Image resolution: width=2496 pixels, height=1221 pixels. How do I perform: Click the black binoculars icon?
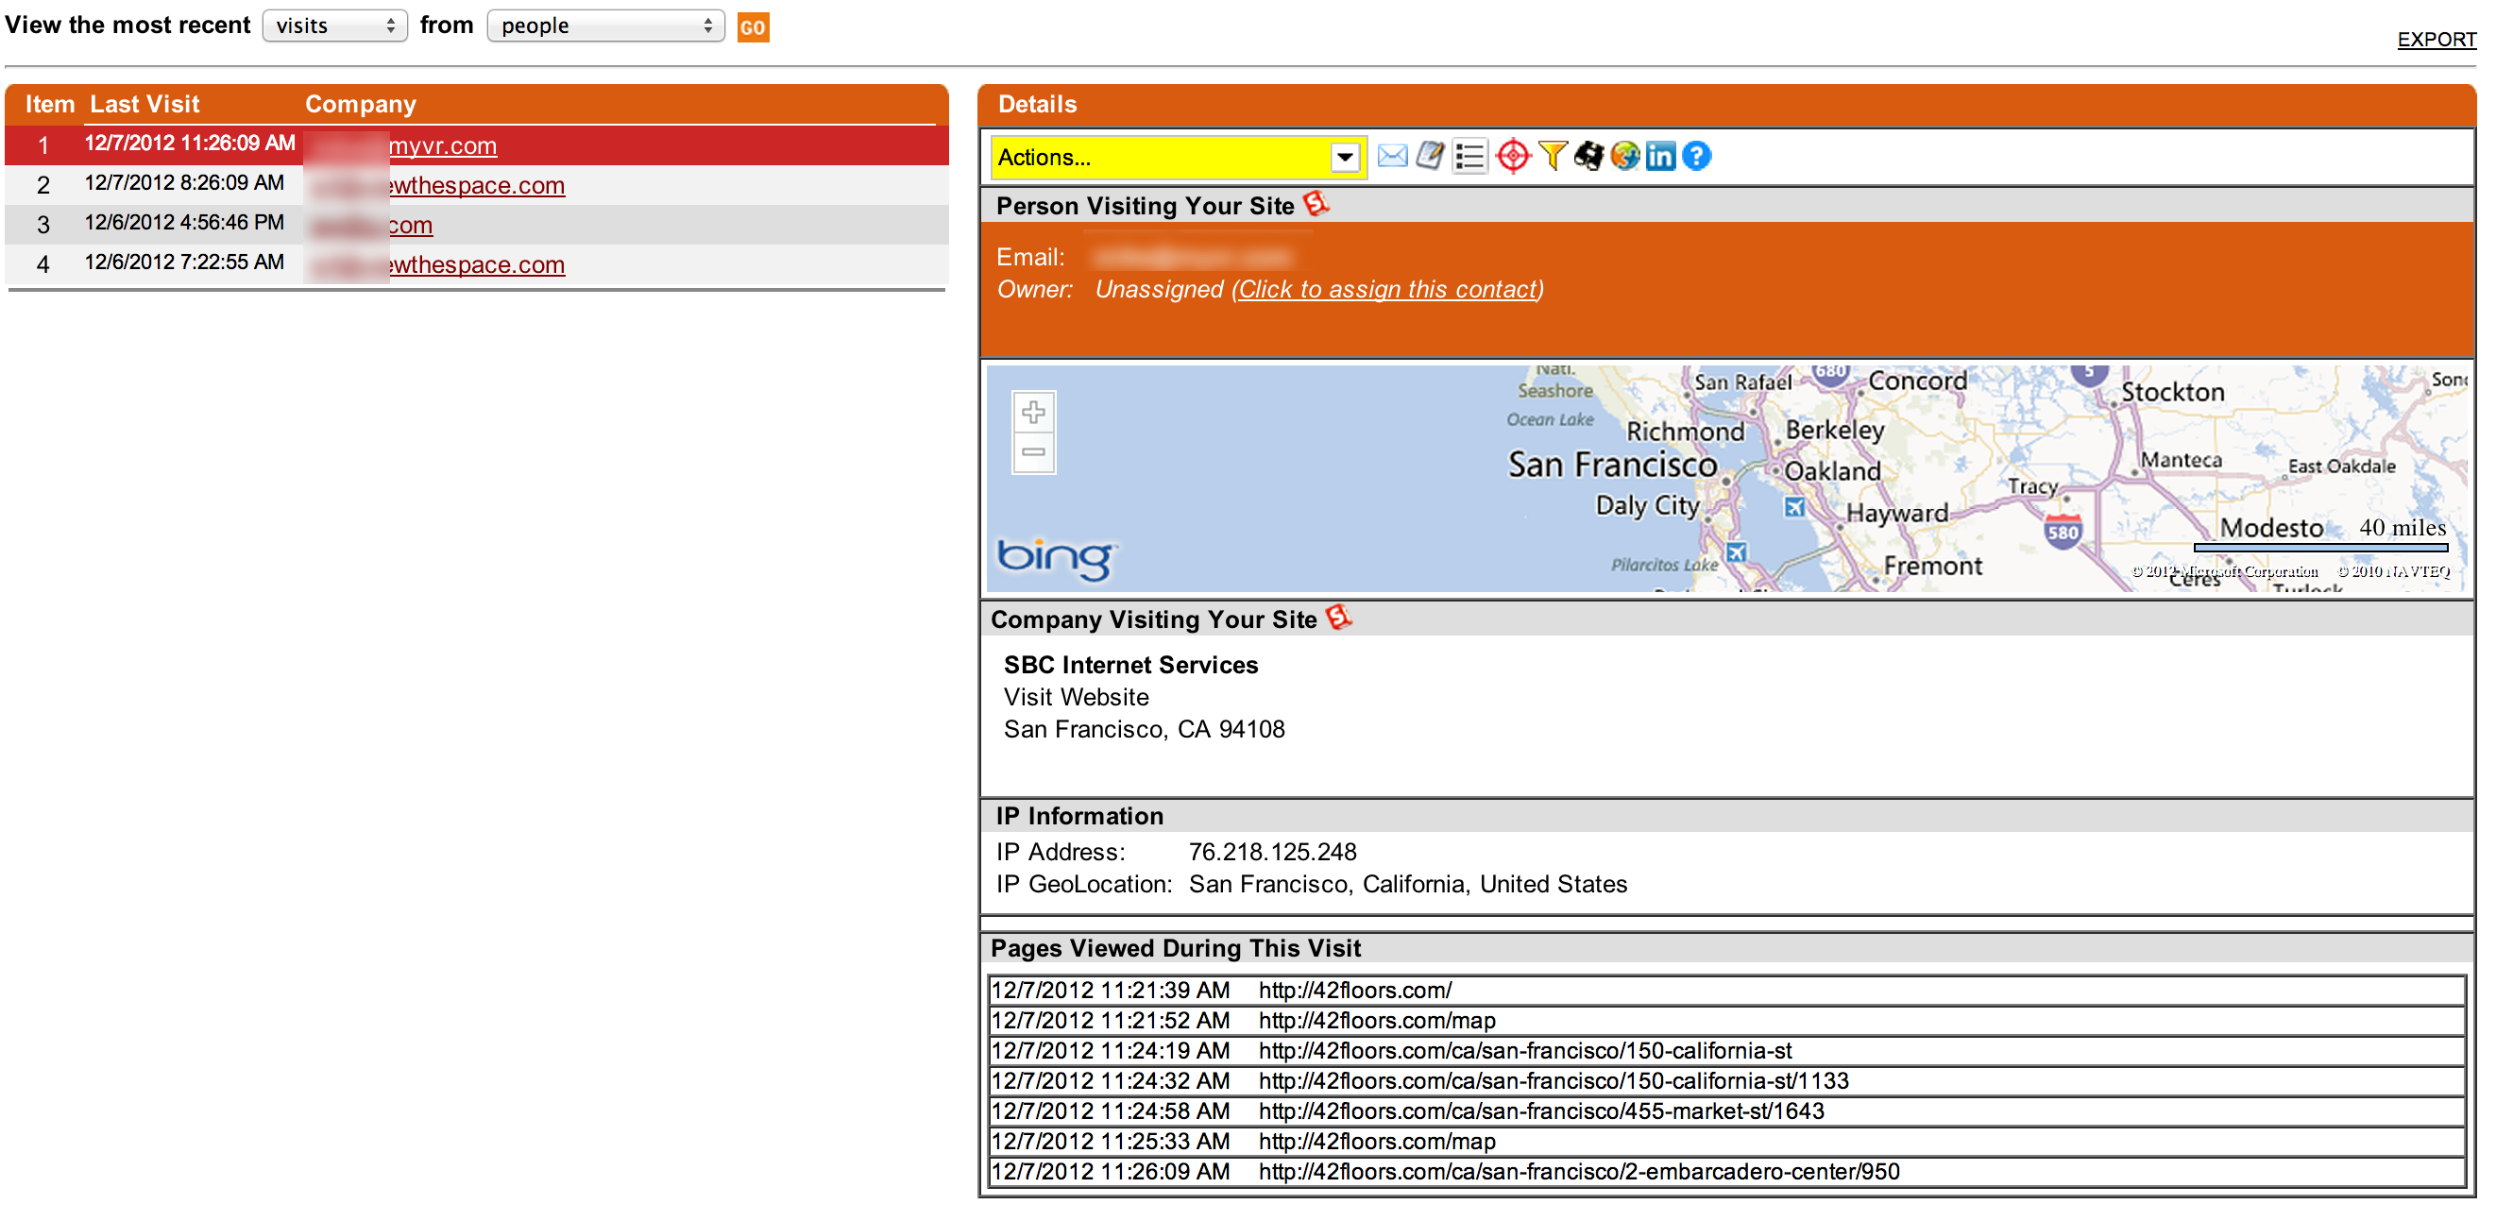click(x=1589, y=156)
